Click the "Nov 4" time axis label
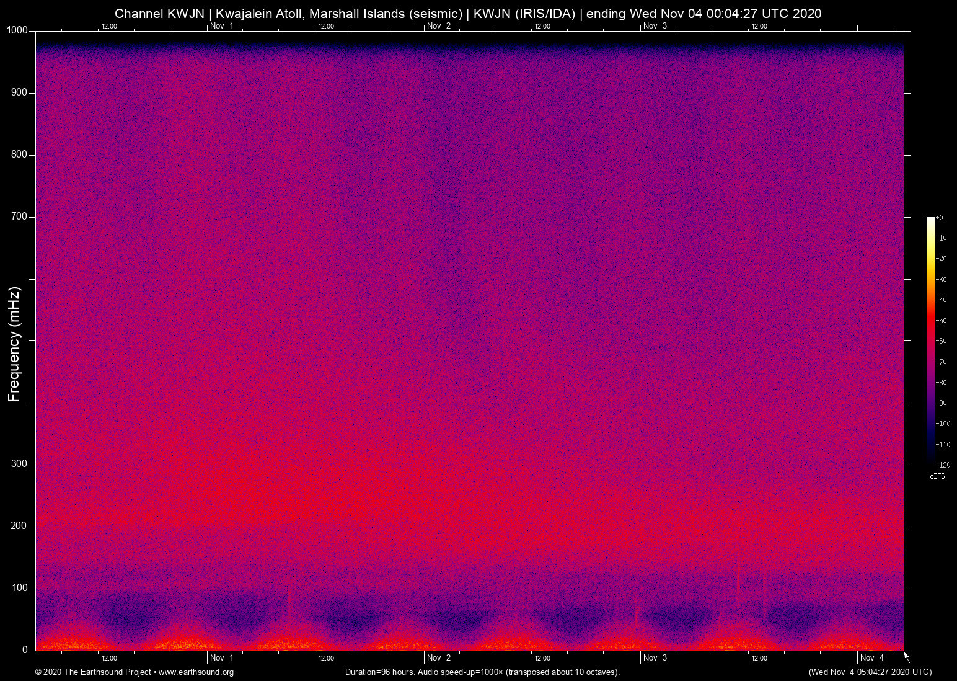 pyautogui.click(x=872, y=657)
